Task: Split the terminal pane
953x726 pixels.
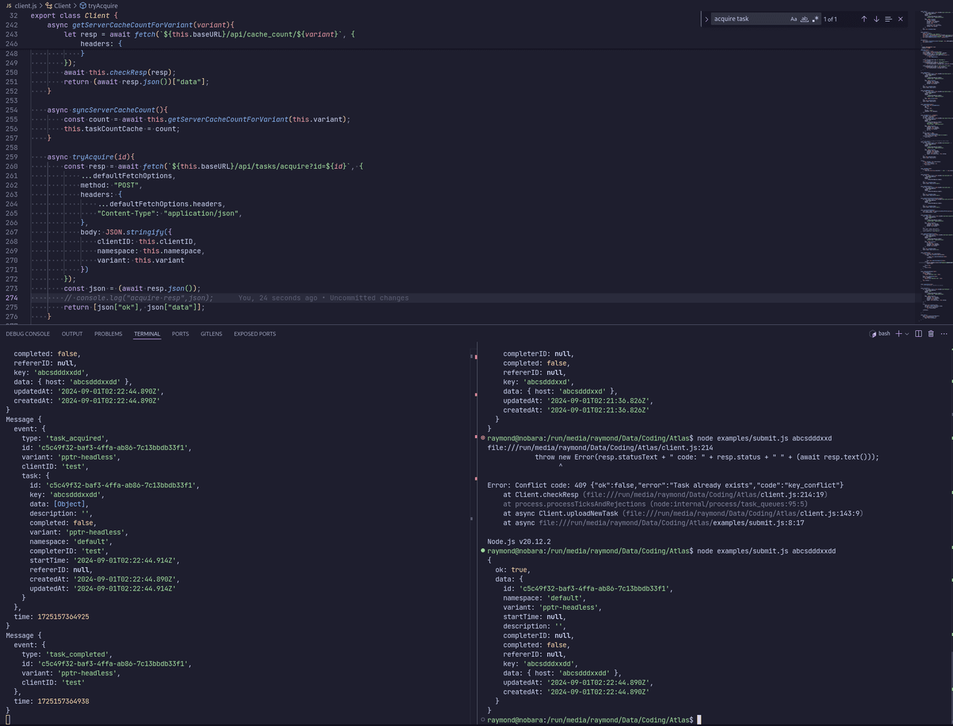Action: coord(919,334)
